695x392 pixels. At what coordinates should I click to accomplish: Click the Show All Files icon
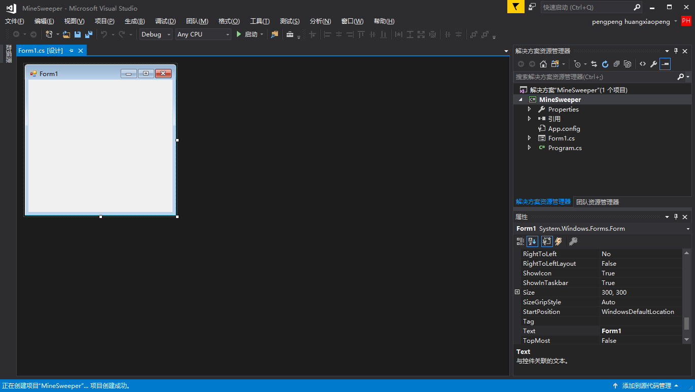[628, 64]
